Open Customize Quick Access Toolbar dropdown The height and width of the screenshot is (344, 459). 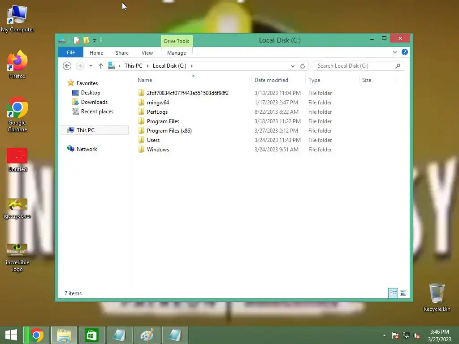click(x=95, y=41)
